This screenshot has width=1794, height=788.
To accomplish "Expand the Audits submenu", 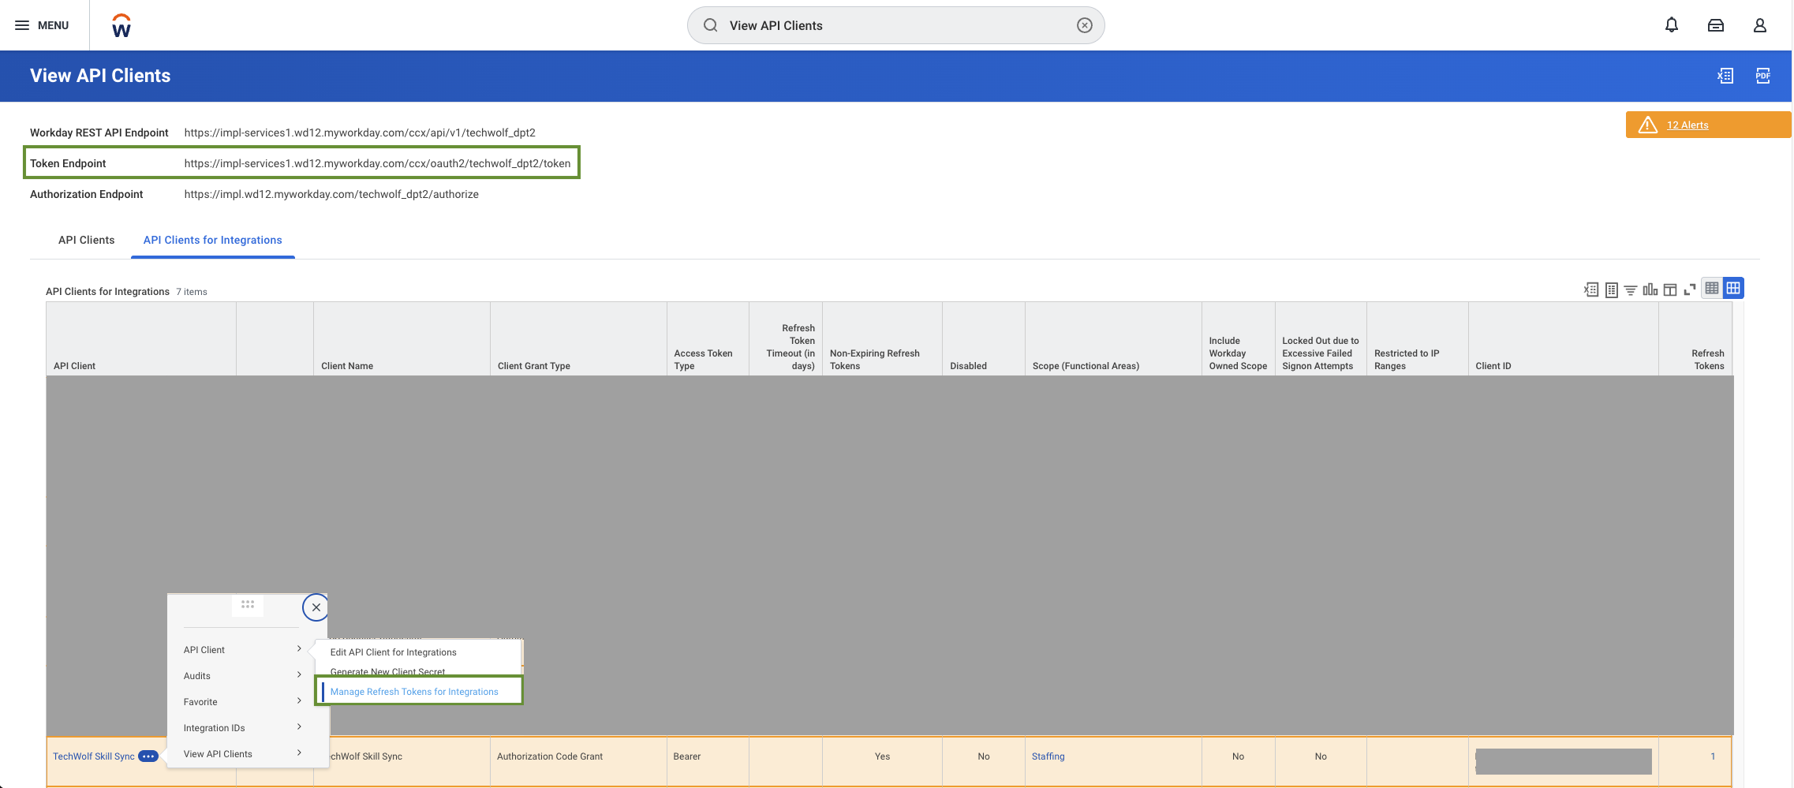I will click(196, 675).
